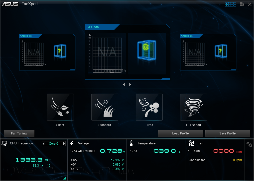Go to previous fan with left arrow
Viewport: 254px width, 181px height.
point(124,84)
